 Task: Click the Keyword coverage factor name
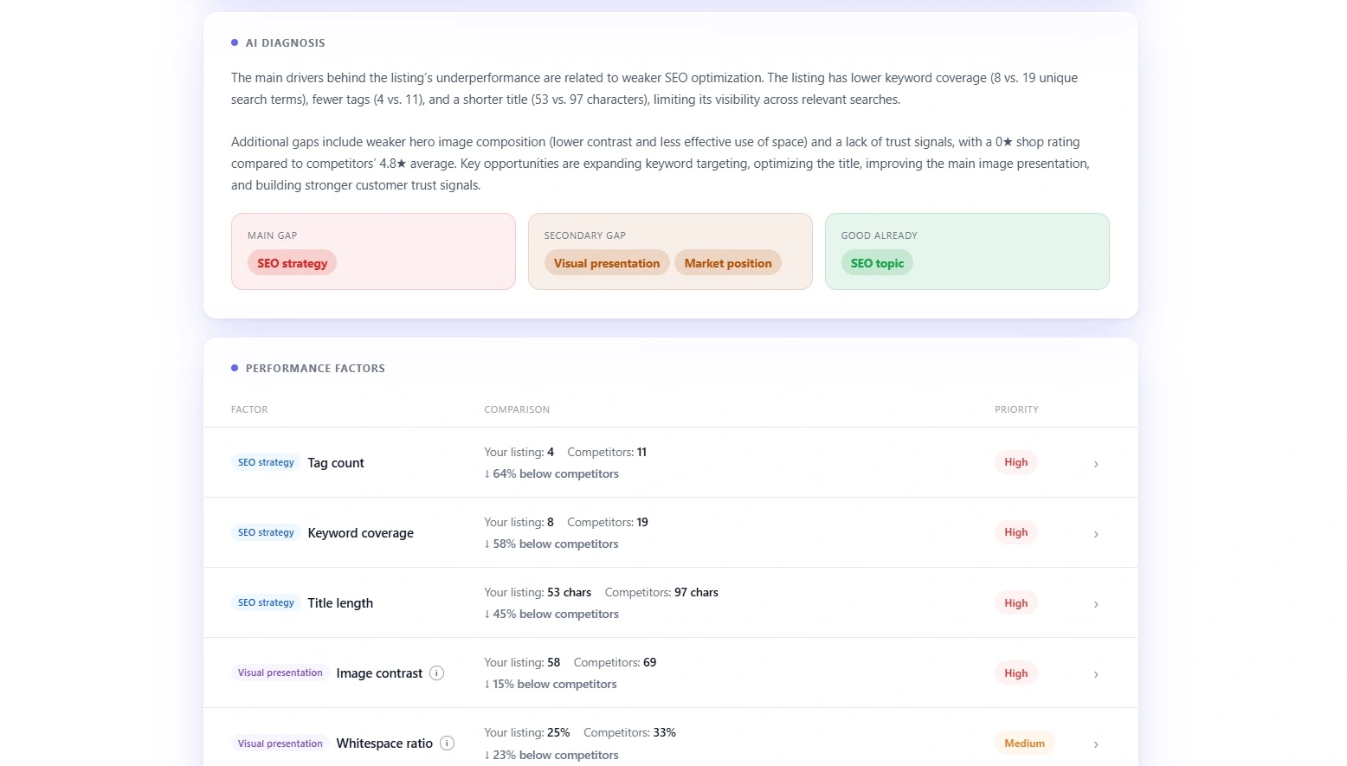point(361,533)
